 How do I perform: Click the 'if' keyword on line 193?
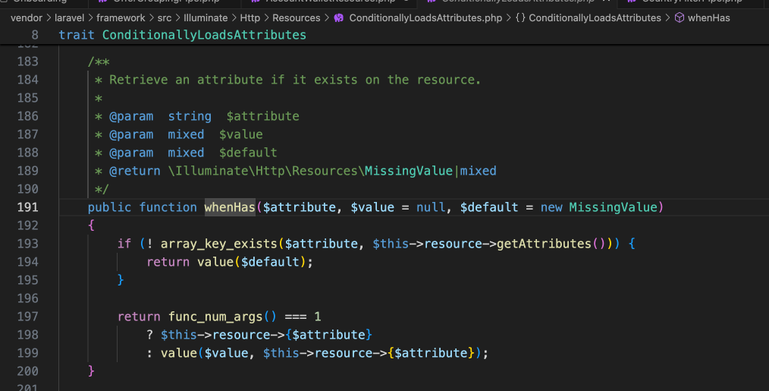coord(124,244)
